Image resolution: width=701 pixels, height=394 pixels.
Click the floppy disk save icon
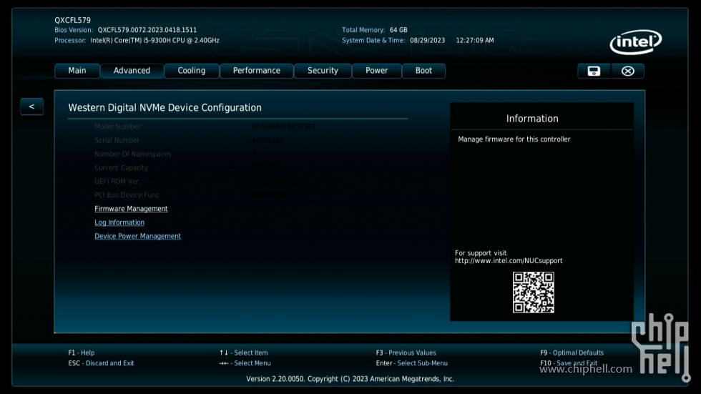coord(594,71)
